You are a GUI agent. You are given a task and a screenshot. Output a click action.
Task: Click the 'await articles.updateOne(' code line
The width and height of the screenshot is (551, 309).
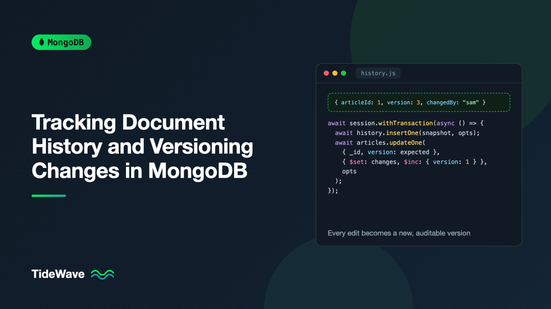pos(380,143)
